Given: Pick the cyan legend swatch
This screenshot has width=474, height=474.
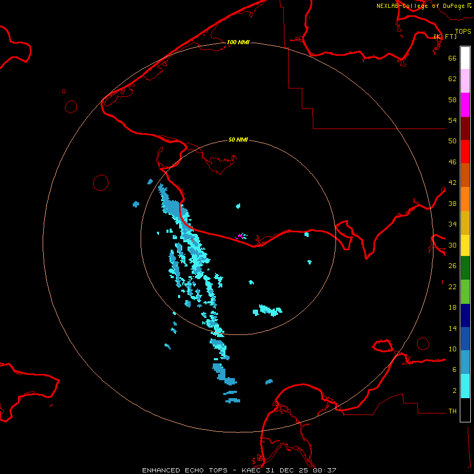Looking at the screenshot, I should tap(465, 386).
